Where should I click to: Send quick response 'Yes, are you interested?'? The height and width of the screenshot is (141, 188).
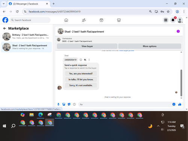coord(81,74)
